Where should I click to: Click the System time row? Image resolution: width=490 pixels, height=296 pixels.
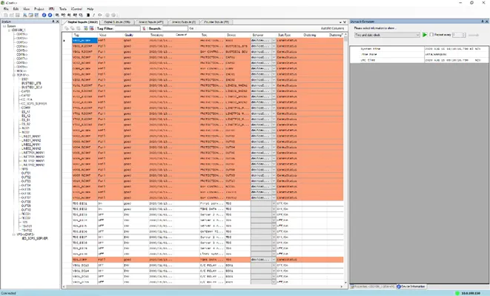point(419,49)
